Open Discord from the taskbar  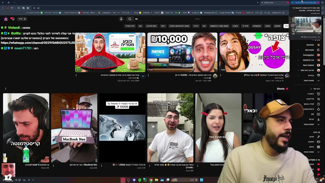point(134,180)
